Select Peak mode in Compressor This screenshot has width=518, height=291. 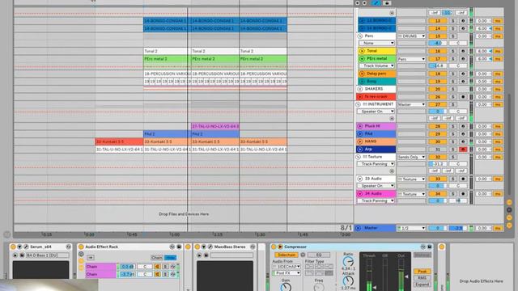pyautogui.click(x=422, y=272)
